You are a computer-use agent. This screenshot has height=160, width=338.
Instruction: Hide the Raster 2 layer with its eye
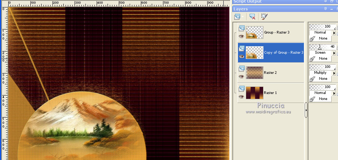point(241,77)
